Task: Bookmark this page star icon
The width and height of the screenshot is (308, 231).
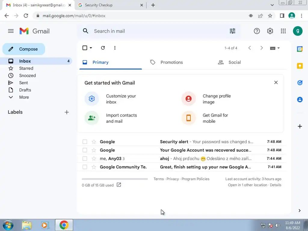Action: [270, 16]
